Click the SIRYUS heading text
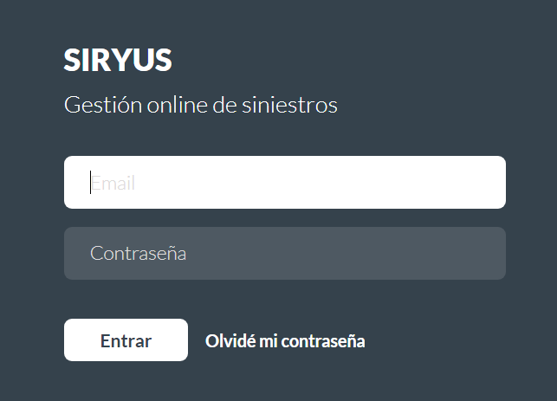This screenshot has width=557, height=401. tap(118, 61)
